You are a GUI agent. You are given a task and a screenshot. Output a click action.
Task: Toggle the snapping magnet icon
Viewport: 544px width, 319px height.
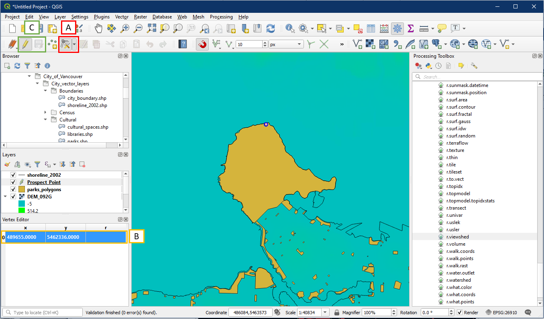click(202, 44)
